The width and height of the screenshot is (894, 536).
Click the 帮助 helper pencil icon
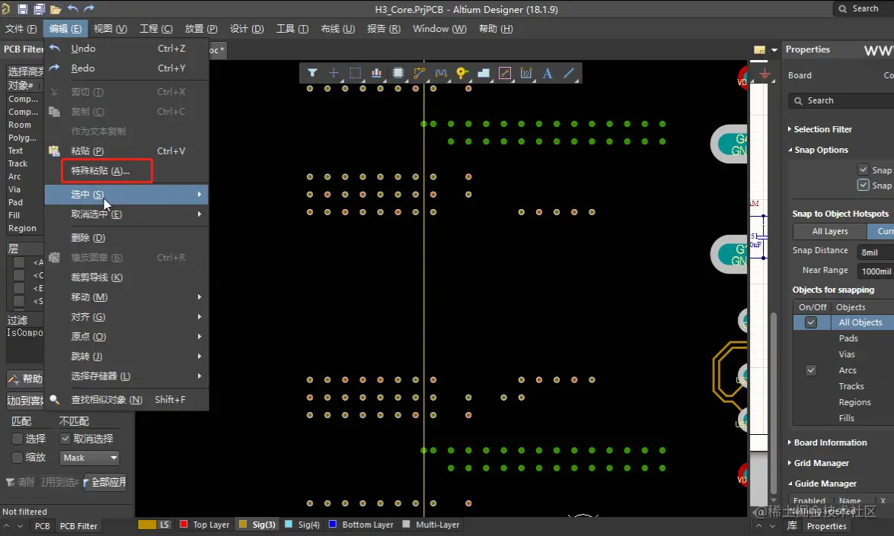pyautogui.click(x=13, y=379)
